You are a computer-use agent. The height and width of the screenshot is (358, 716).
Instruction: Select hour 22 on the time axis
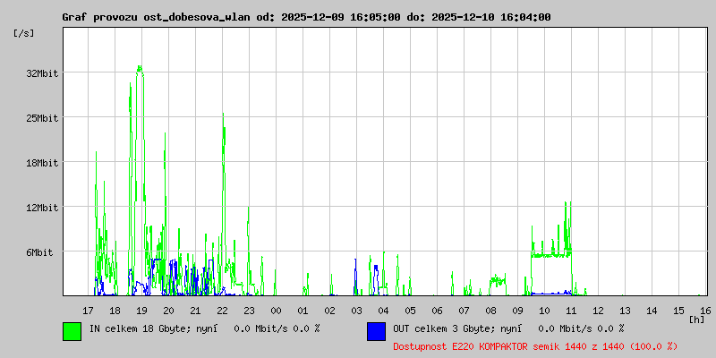pos(222,310)
